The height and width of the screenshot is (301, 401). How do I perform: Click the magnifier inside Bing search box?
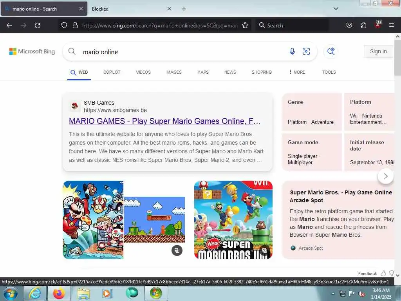pos(72,51)
